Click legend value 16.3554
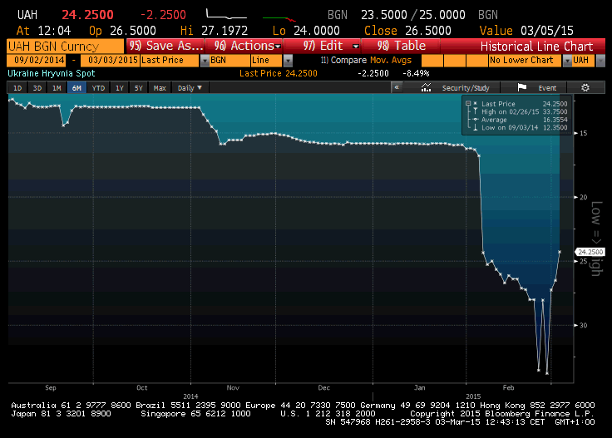Screen dimensions: 612x438 [555, 120]
